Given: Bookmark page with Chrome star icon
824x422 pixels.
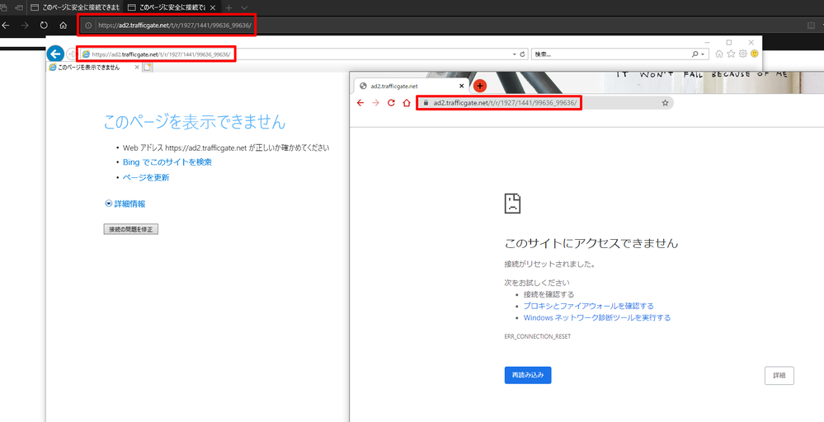Looking at the screenshot, I should click(665, 103).
